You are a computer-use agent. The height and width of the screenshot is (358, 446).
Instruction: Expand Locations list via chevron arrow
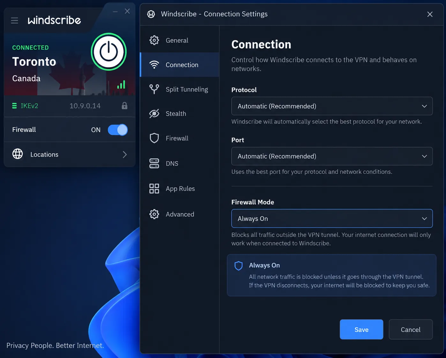click(x=125, y=154)
